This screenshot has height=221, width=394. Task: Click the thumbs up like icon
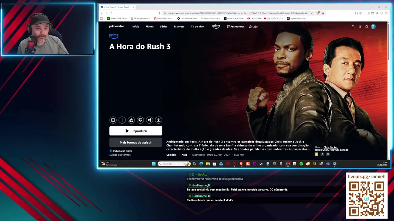[x=131, y=120]
